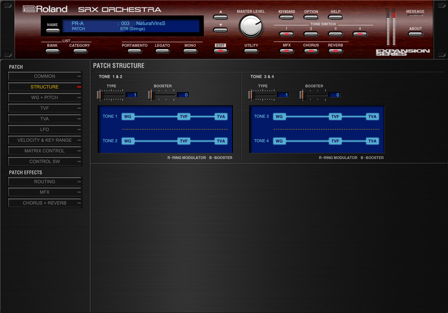Click the TONE 4 WG block
The height and width of the screenshot is (313, 448).
[x=279, y=141]
